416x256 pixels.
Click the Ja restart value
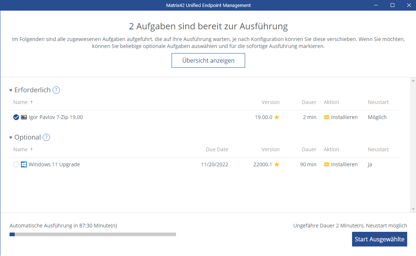370,164
